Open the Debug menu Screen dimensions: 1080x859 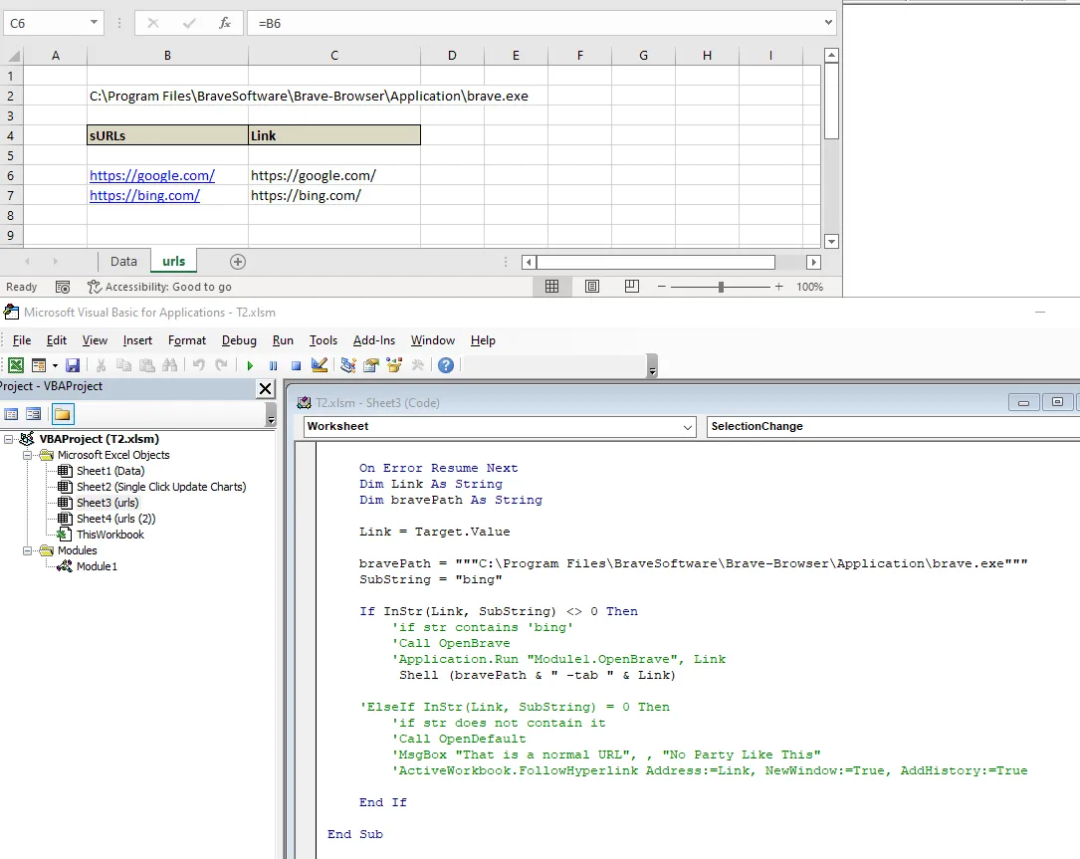pos(239,340)
